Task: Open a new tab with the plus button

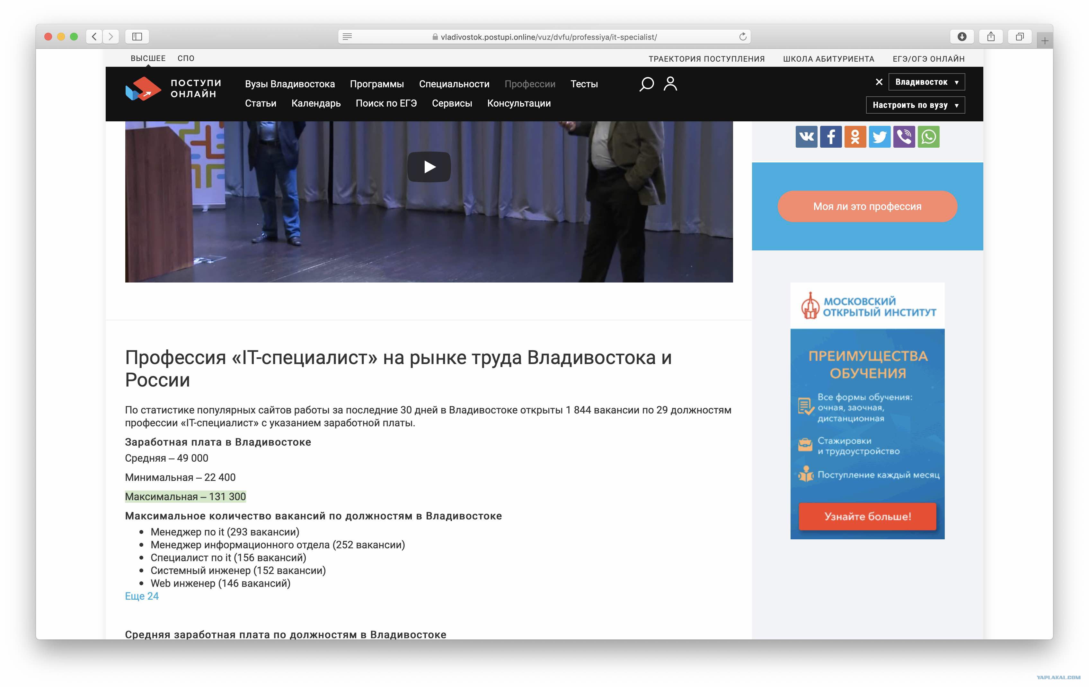Action: click(1045, 41)
